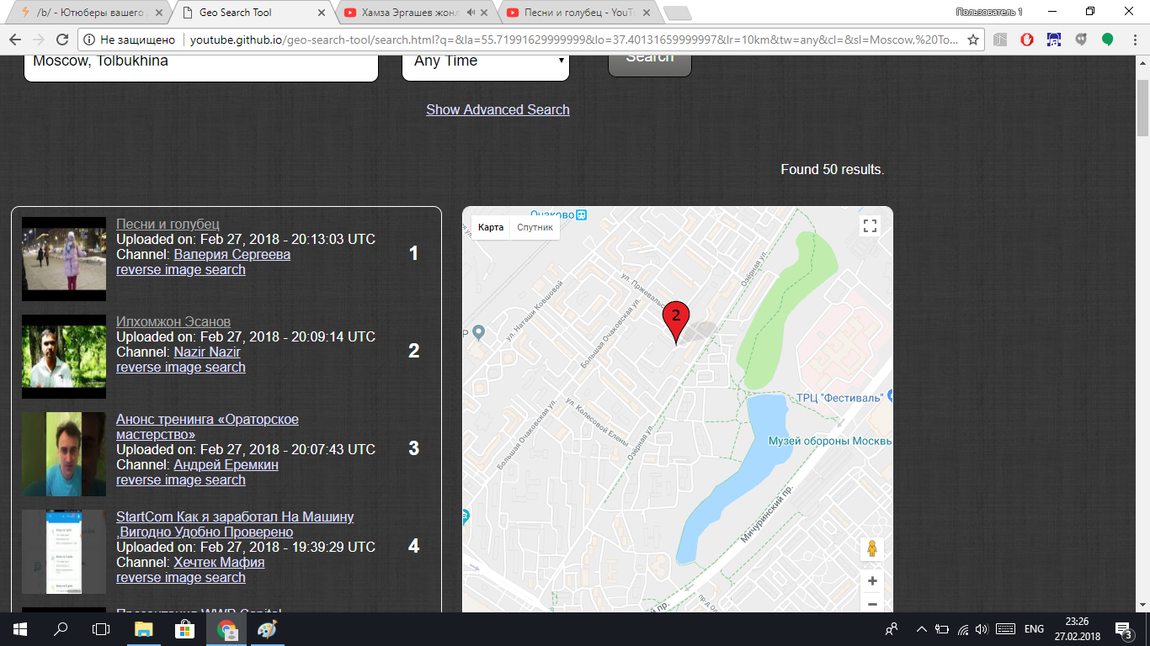Screen dimensions: 1150x646
Task: Click the Очаково metro station icon on map
Action: point(581,214)
